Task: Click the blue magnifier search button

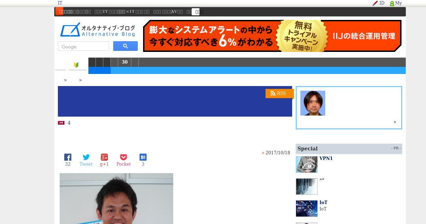Action: click(x=125, y=46)
